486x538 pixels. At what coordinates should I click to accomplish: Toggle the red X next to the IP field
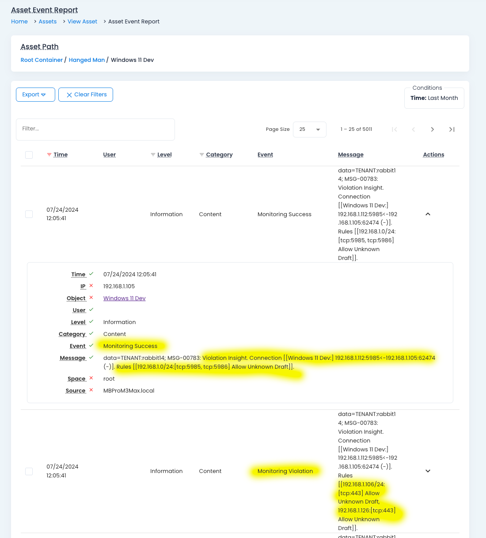point(91,286)
